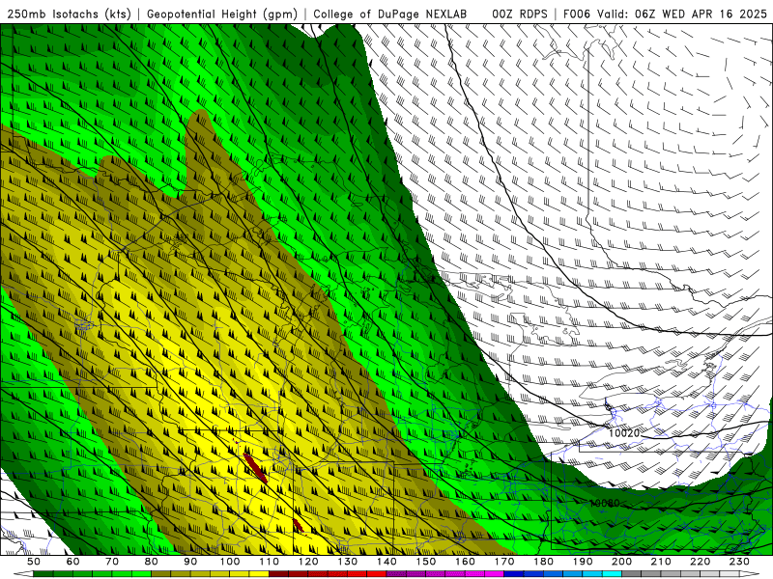Click the 200 value on the color scale
Image resolution: width=773 pixels, height=579 pixels.
(621, 562)
